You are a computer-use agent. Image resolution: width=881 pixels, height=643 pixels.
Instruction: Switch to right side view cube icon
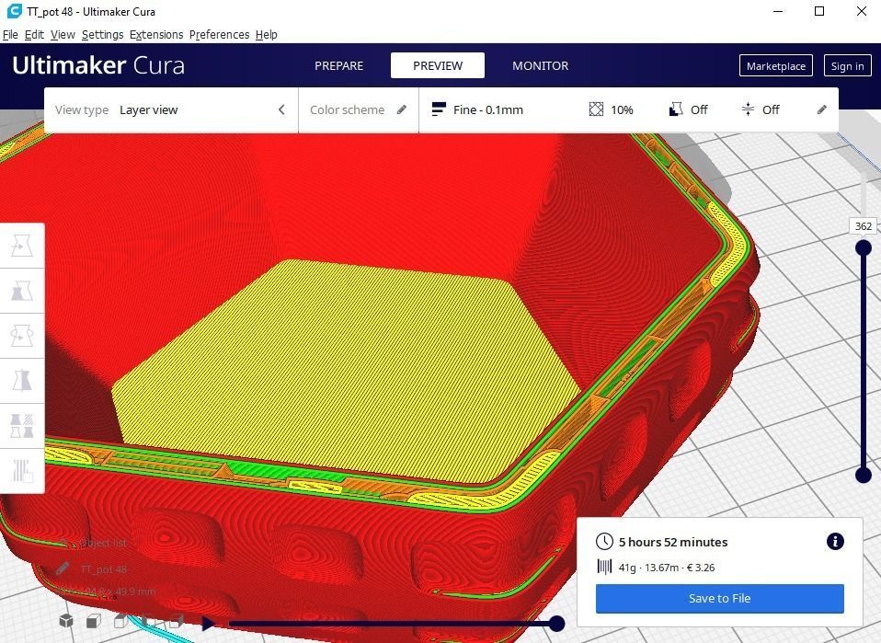click(x=176, y=621)
